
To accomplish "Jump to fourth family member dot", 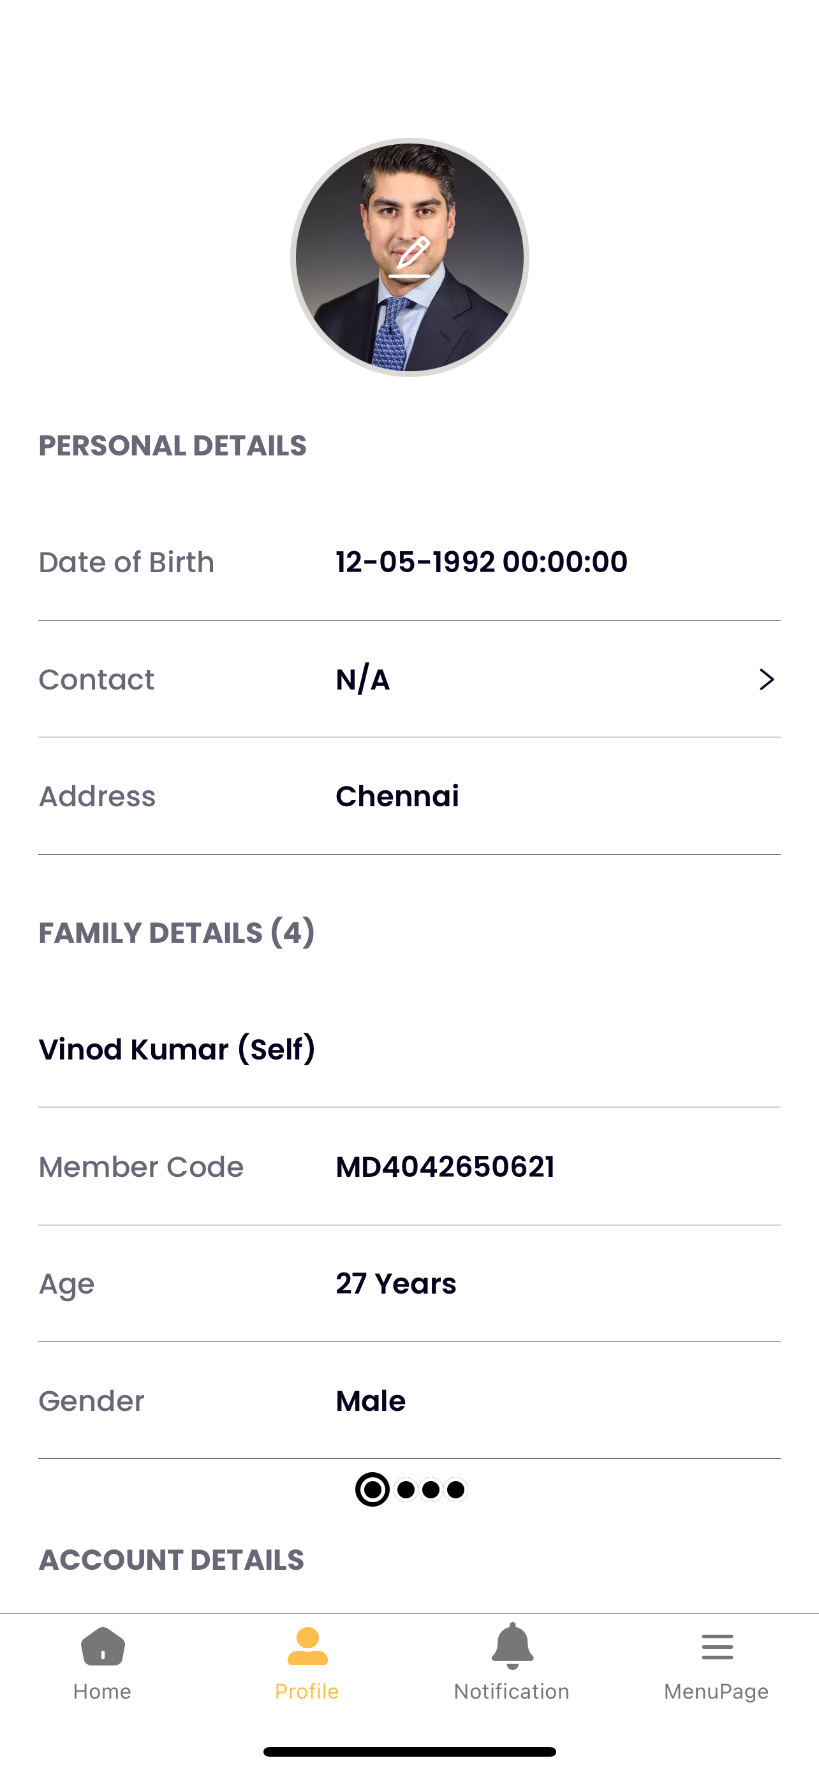I will click(x=456, y=1489).
